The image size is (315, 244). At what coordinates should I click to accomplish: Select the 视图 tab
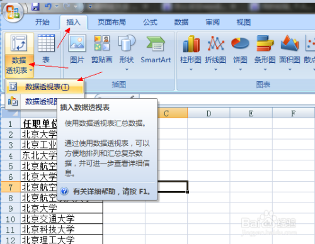[x=244, y=22]
